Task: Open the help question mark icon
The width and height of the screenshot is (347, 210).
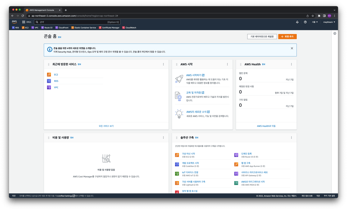Action: pyautogui.click(x=305, y=22)
